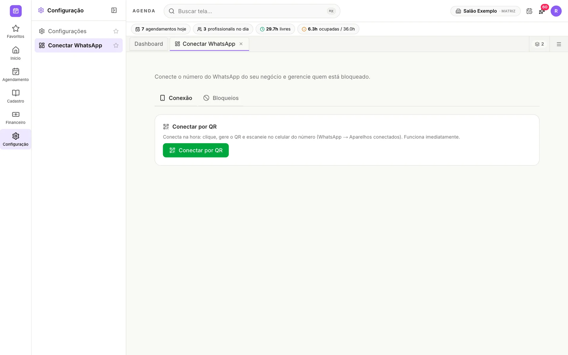Click the purple Agenda app logo
The width and height of the screenshot is (568, 355).
(16, 11)
